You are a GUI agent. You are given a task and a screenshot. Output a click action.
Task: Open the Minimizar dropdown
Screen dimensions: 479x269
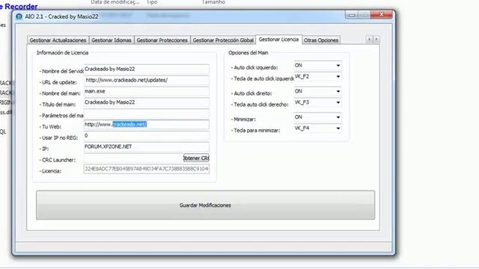317,117
